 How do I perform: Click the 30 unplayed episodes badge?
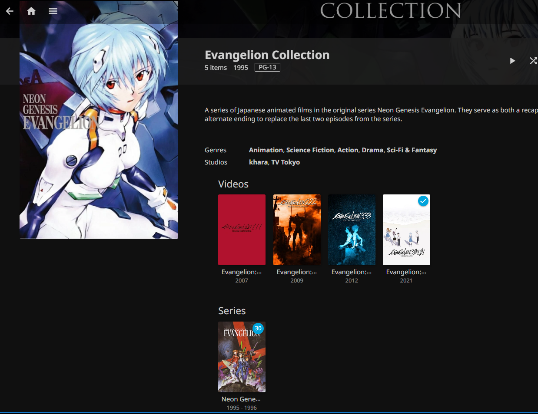[x=258, y=329]
